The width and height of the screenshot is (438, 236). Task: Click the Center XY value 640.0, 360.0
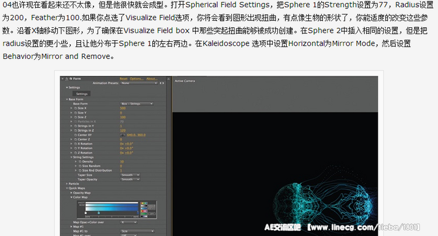pyautogui.click(x=136, y=135)
